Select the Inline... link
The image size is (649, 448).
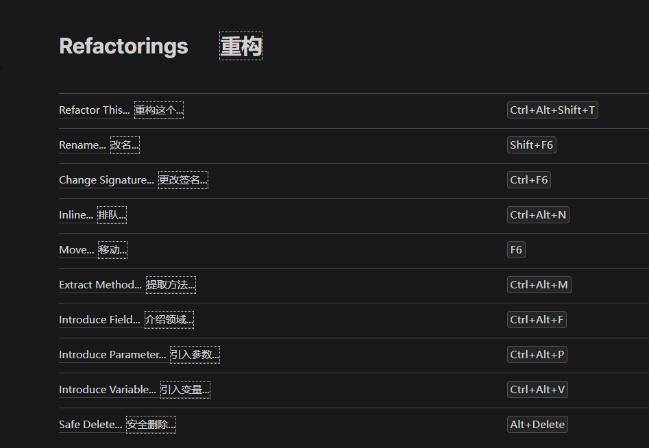76,215
